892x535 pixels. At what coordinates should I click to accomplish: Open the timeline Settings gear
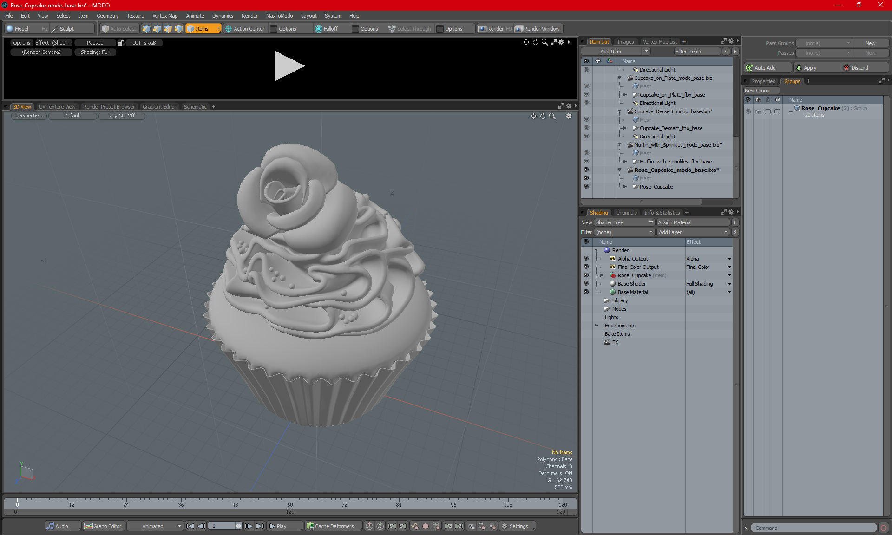[x=505, y=526]
